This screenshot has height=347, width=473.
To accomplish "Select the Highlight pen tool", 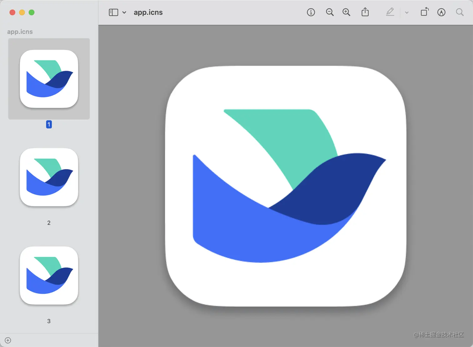I will tap(390, 12).
